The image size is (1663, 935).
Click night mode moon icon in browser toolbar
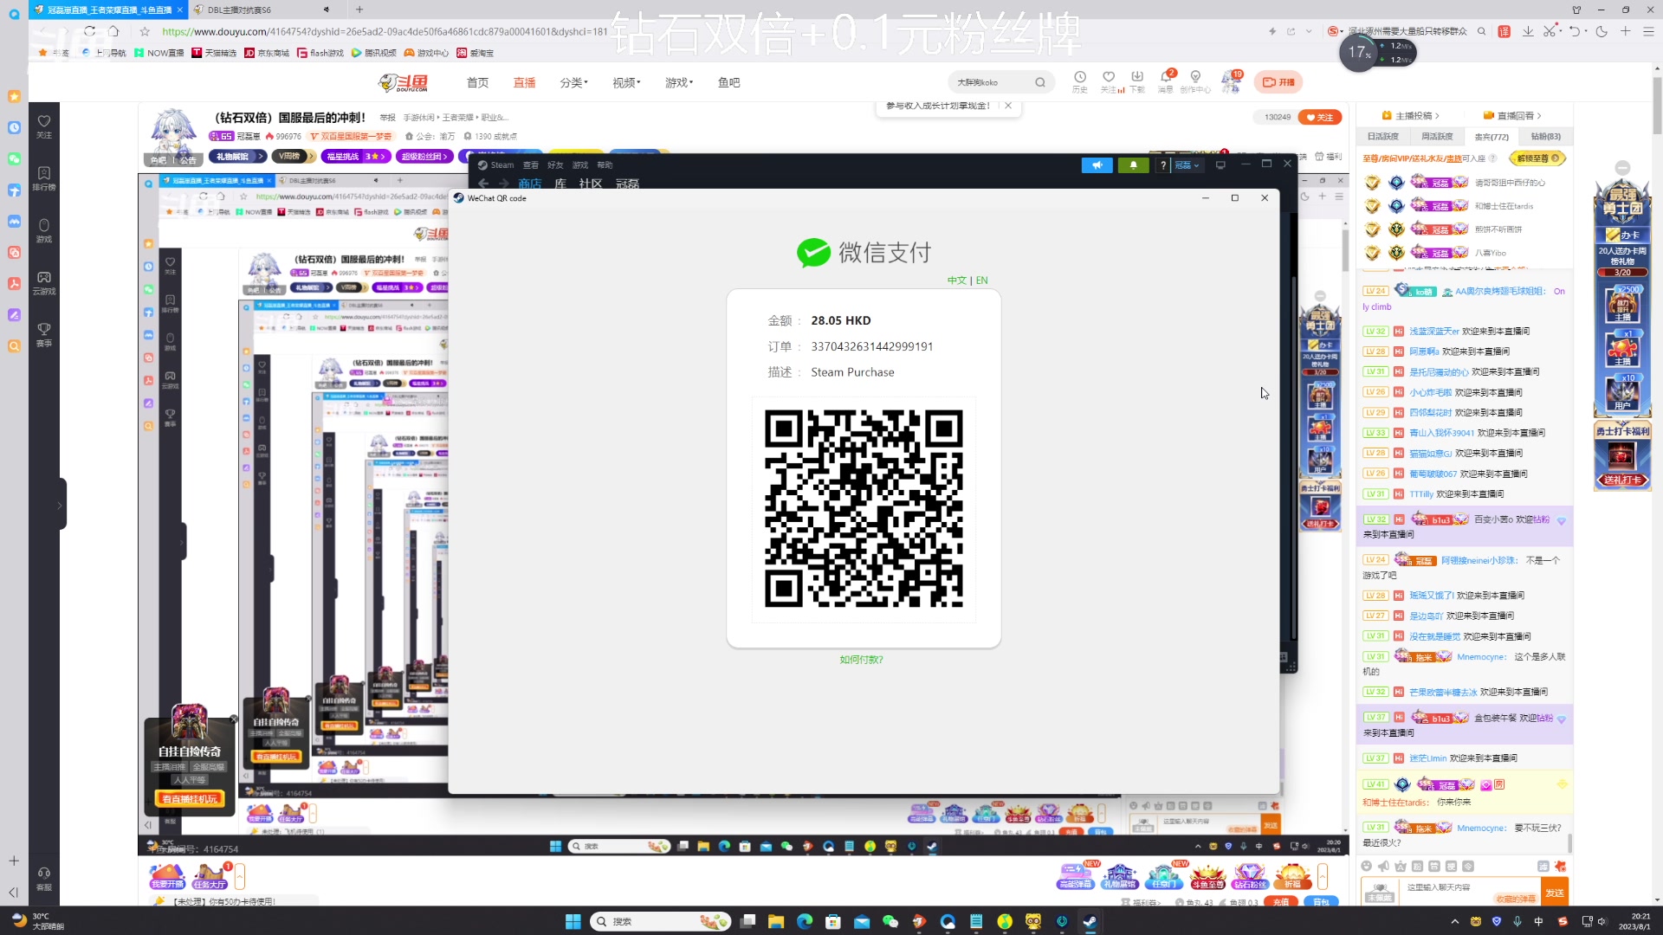pyautogui.click(x=1602, y=31)
